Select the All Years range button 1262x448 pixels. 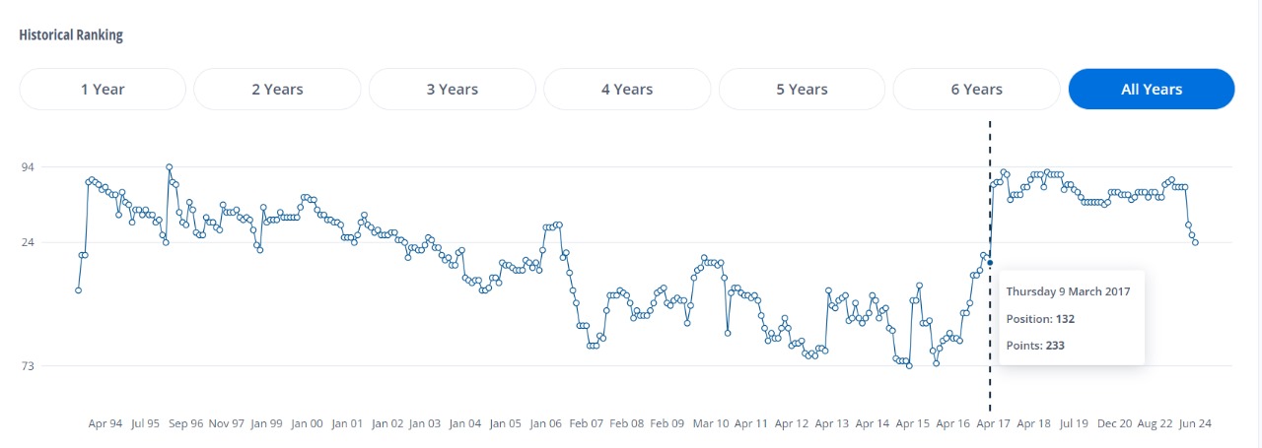point(1152,90)
